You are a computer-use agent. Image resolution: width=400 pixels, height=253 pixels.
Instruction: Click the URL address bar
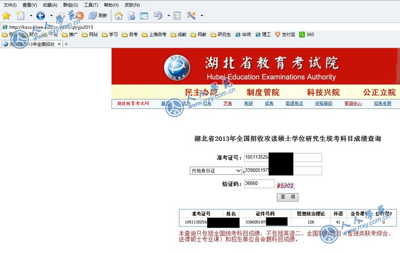coord(200,27)
